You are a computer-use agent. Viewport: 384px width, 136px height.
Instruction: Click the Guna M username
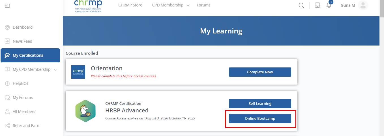(x=348, y=5)
